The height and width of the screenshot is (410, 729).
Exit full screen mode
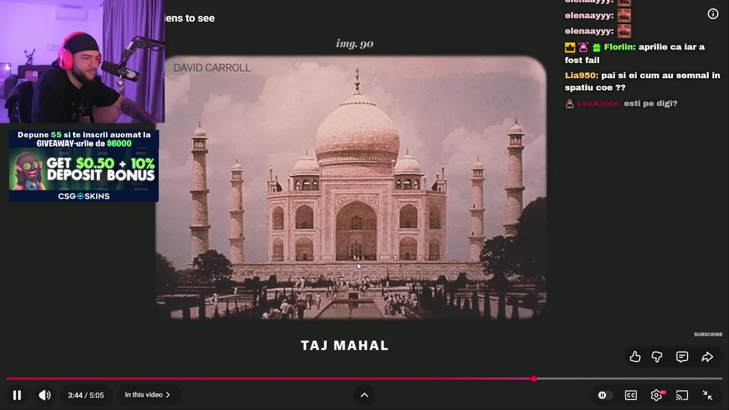click(707, 395)
